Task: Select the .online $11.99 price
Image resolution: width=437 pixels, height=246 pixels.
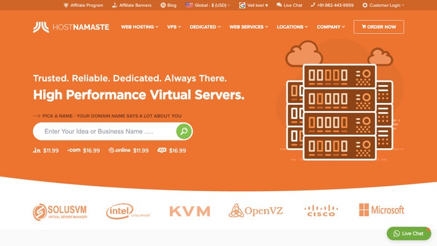Action: pyautogui.click(x=140, y=150)
